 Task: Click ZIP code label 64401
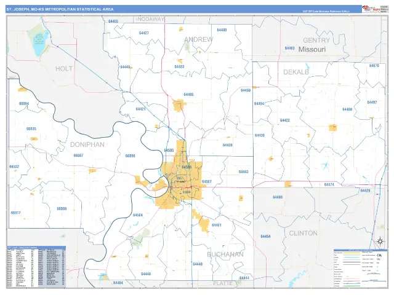217,225
